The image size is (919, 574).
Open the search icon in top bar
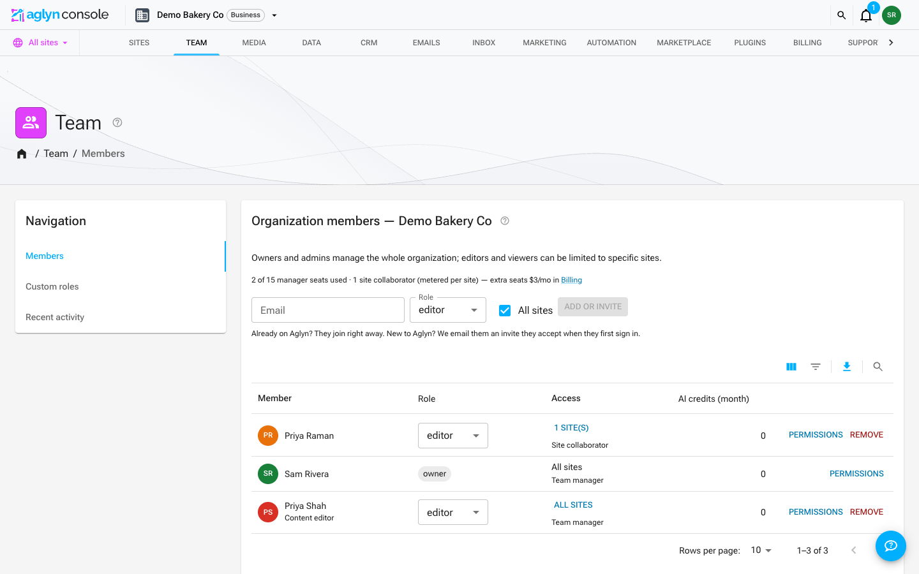tap(841, 15)
